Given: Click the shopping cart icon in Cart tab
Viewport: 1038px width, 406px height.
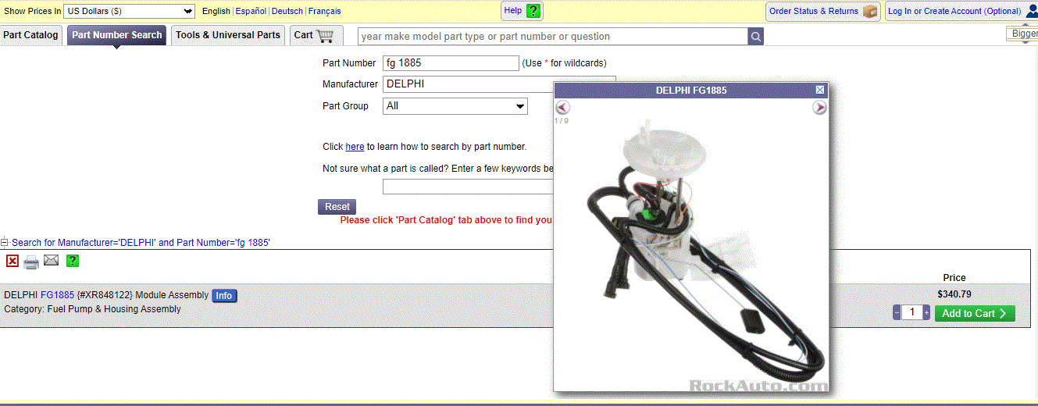Looking at the screenshot, I should click(x=326, y=35).
